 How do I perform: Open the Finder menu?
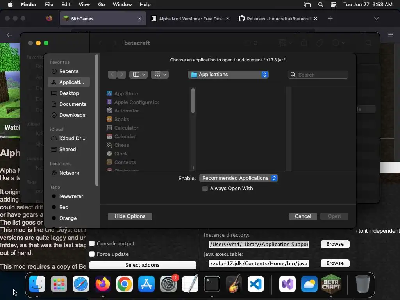click(x=29, y=5)
